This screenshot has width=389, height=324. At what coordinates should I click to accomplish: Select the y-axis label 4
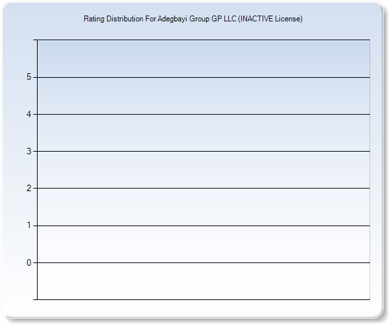click(x=29, y=115)
